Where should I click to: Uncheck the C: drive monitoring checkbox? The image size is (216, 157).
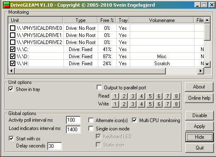[12, 49]
